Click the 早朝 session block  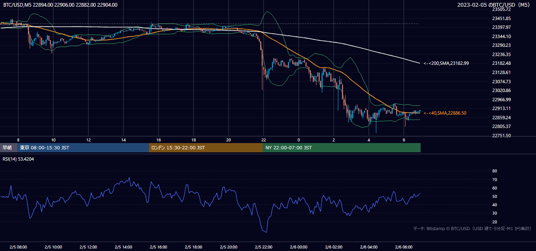(9, 148)
